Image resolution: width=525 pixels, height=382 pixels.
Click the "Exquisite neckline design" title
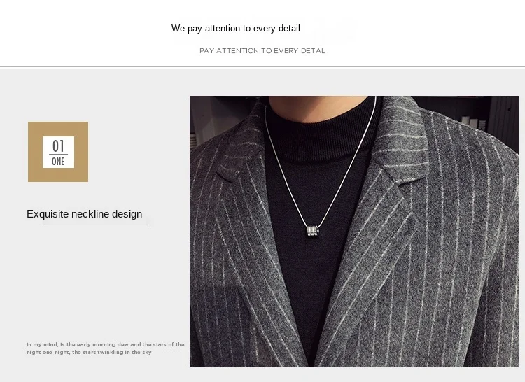(x=85, y=214)
